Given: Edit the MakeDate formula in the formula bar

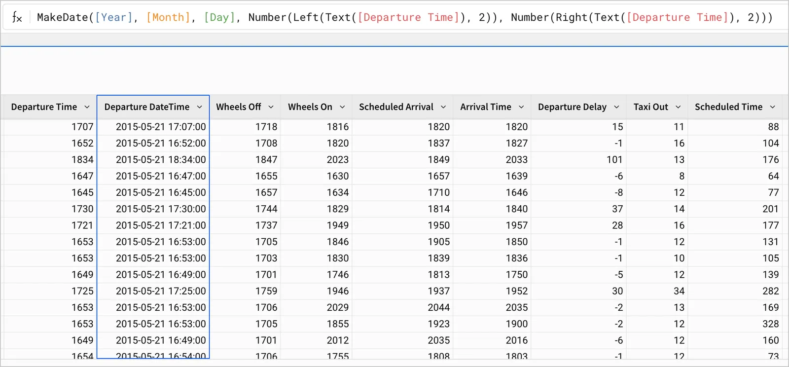Looking at the screenshot, I should coord(404,17).
